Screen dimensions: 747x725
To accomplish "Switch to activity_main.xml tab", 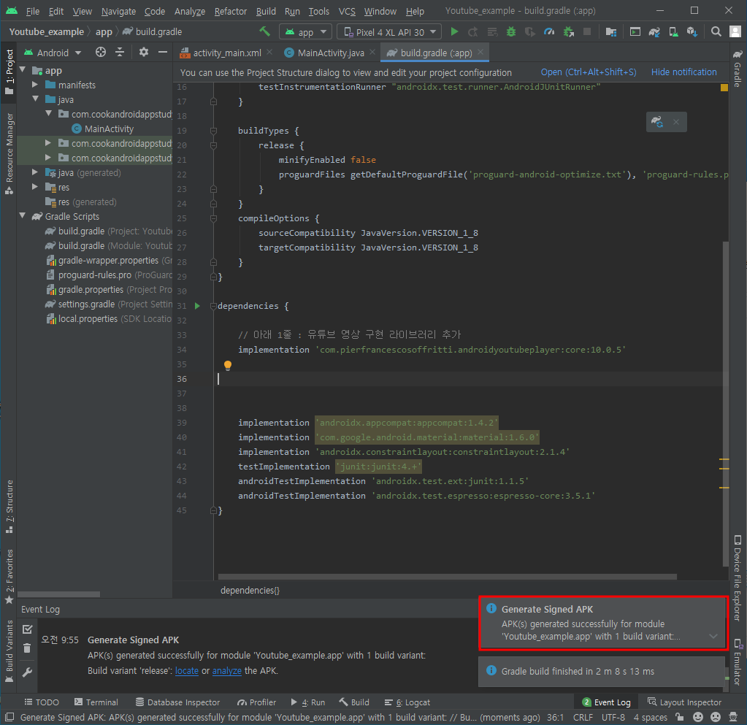I will point(227,53).
